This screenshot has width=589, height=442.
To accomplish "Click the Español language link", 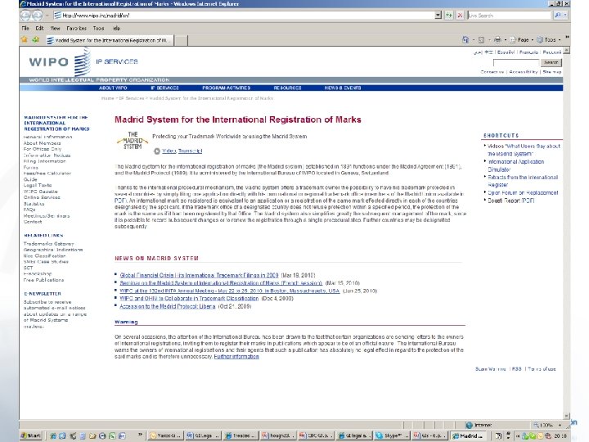I will 506,52.
